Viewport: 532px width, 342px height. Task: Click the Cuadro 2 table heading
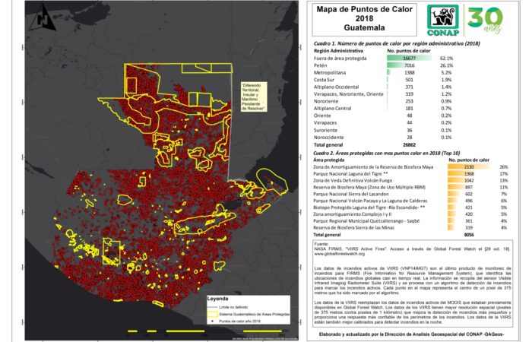pyautogui.click(x=386, y=153)
